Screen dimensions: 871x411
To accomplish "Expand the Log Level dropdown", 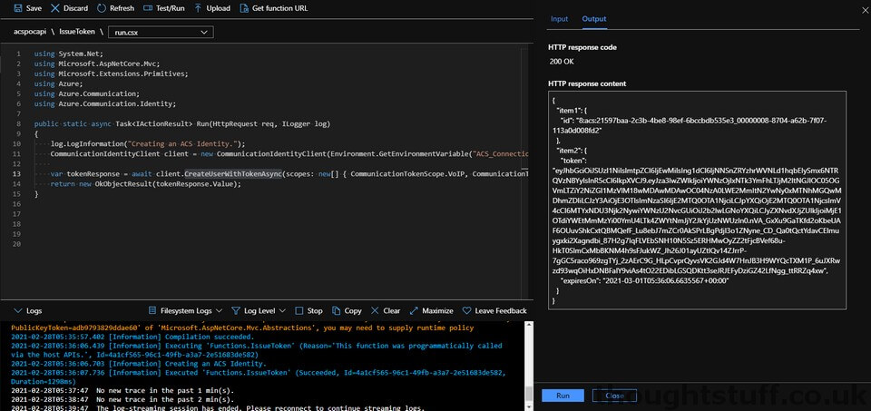I will coord(282,311).
